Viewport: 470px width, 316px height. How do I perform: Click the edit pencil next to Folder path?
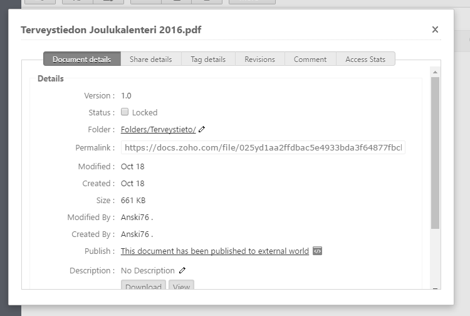click(202, 130)
